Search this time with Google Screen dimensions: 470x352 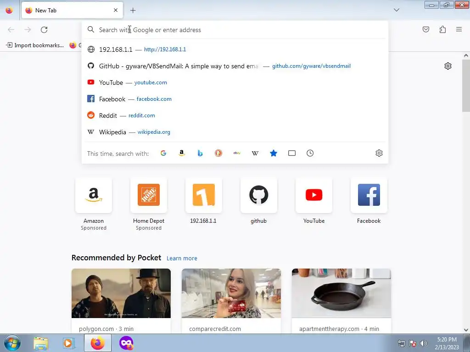163,153
